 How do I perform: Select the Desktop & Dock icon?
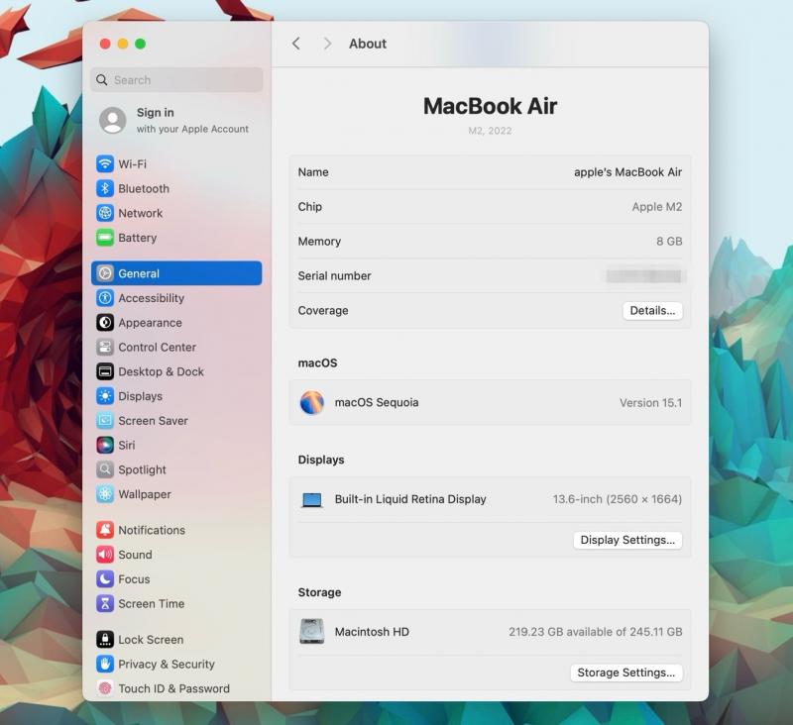click(105, 371)
